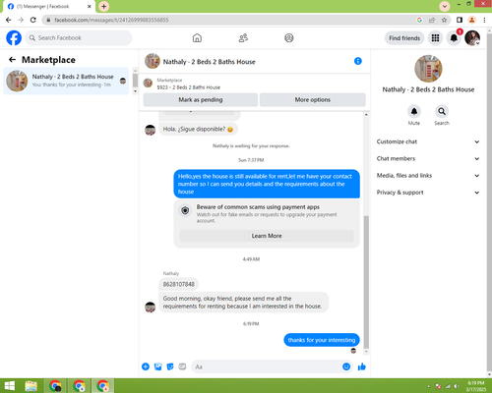This screenshot has width=492, height=393.
Task: Click the conversation information icon
Action: coord(358,61)
